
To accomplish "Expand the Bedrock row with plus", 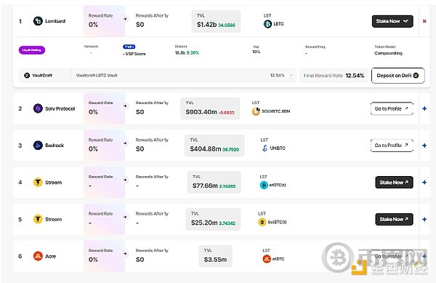I will click(424, 146).
